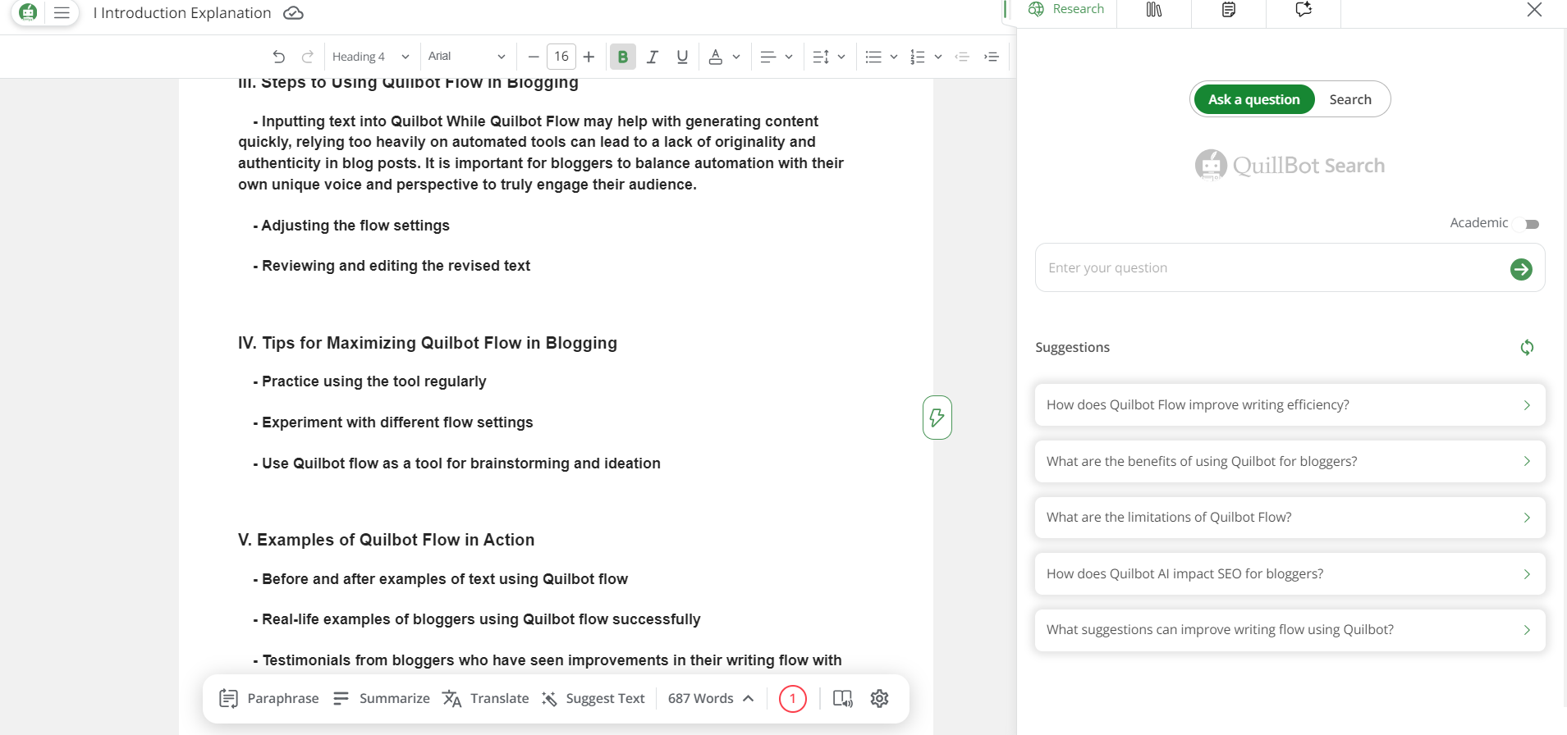Expand numbered list style dropdown

pos(938,57)
